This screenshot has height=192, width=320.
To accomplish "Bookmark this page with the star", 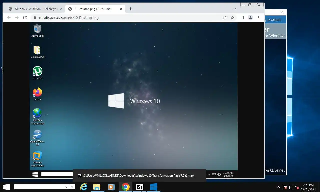I will coord(232,18).
